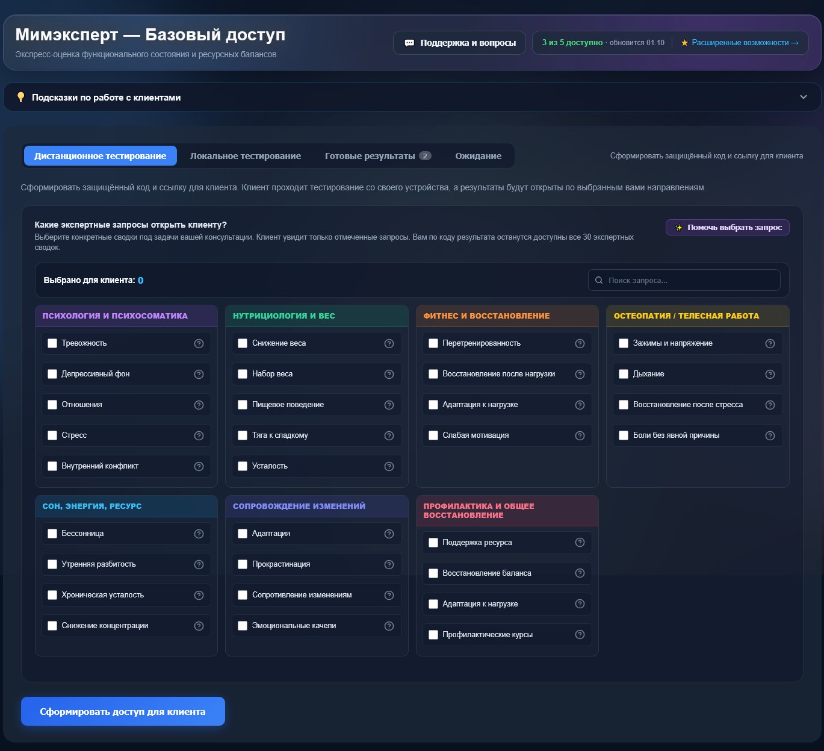Enable the Бессонница checkbox
Viewport: 824px width, 751px height.
tap(52, 534)
